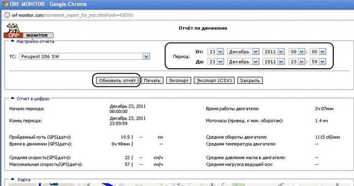Click the engine time value 2ч 07мин
This screenshot has width=354, height=186.
[324, 109]
